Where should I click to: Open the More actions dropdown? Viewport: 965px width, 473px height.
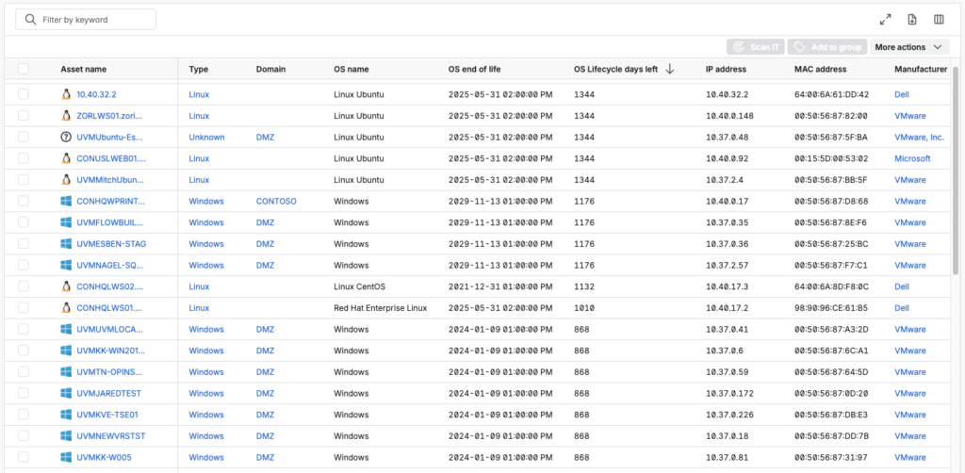(909, 47)
